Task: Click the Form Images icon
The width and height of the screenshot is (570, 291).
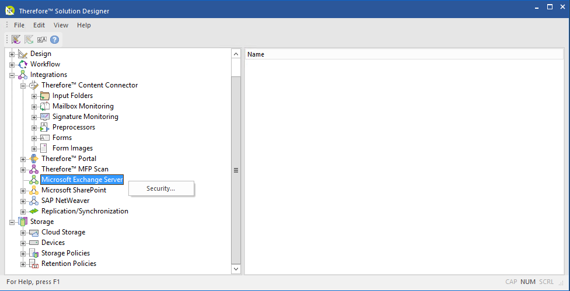Action: pos(44,148)
